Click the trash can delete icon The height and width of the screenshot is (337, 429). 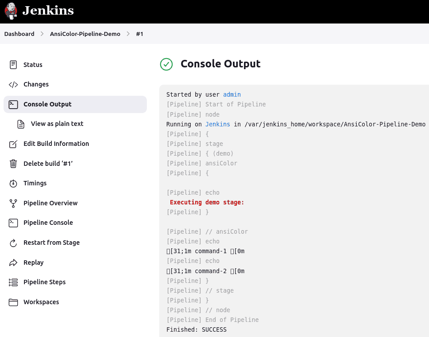13,164
